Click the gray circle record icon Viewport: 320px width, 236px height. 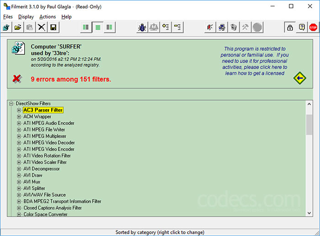click(257, 27)
